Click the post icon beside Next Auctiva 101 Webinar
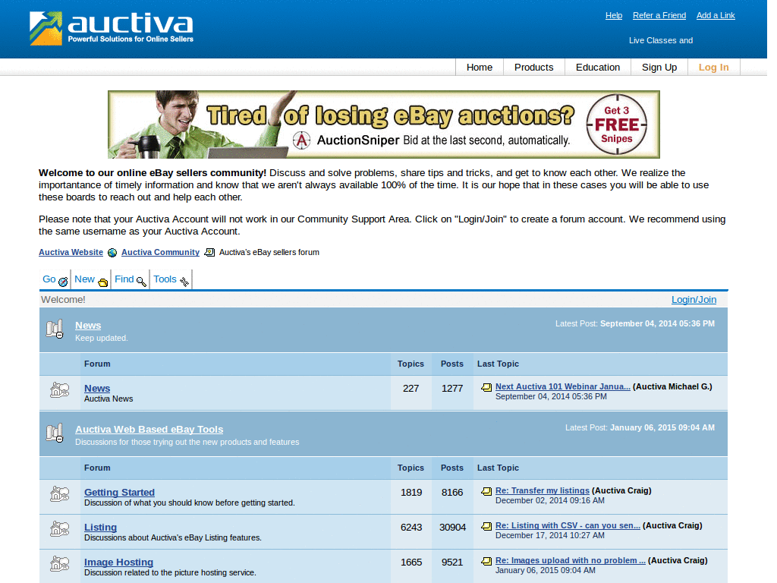The image size is (777, 583). pyautogui.click(x=486, y=387)
